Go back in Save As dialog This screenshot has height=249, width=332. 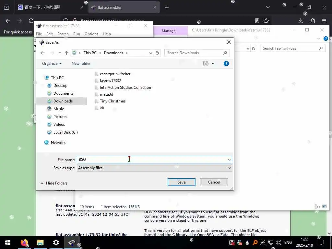(42, 53)
